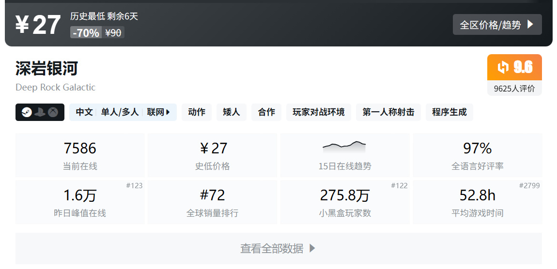Open the 52.8h 平均游戏时间 card
This screenshot has height=269, width=557.
tap(478, 202)
